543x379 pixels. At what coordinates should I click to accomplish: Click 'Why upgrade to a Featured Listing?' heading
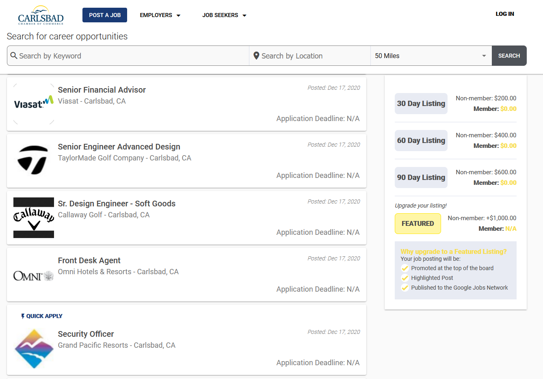454,251
